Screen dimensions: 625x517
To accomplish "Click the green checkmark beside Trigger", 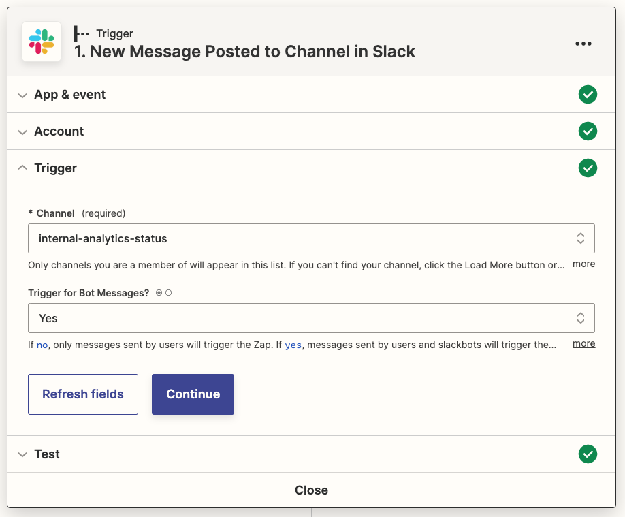I will (588, 168).
